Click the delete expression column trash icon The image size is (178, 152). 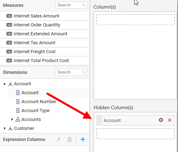pyautogui.click(x=70, y=140)
